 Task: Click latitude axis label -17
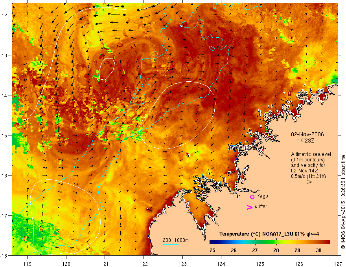coord(4,216)
